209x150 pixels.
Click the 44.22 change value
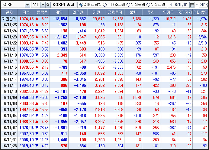(44, 91)
